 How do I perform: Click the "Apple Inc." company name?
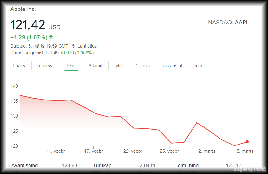pyautogui.click(x=23, y=9)
